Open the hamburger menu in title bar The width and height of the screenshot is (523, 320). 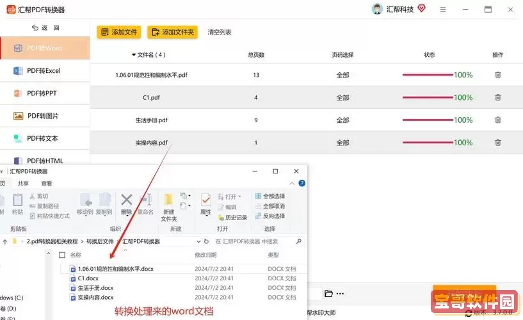(x=443, y=10)
